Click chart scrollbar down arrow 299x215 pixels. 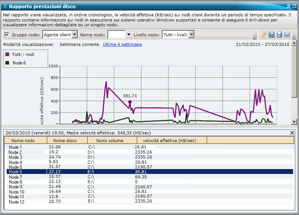tap(294, 121)
